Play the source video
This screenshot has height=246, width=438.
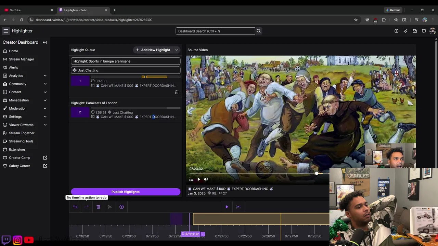(x=199, y=179)
